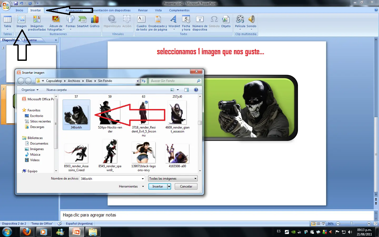379x237 pixels.
Task: Click the Insertar button in dialog
Action: [158, 186]
